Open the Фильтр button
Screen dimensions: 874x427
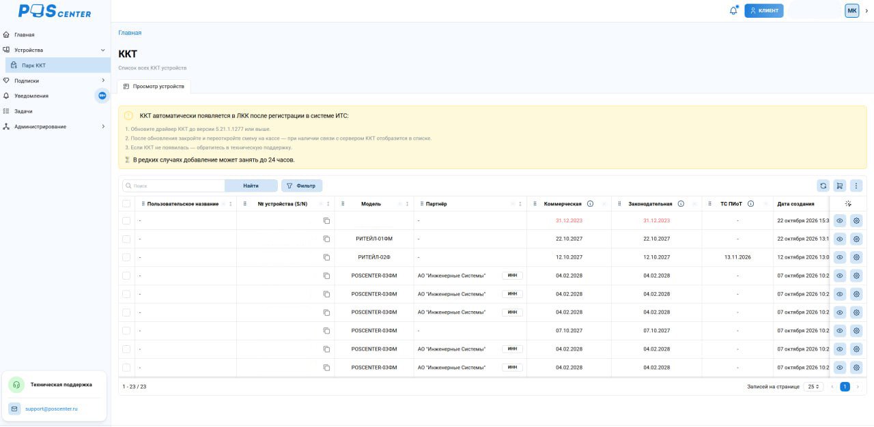[302, 186]
